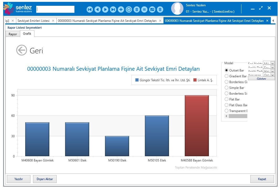Screen dimensions: 280x188
Task: Switch to the Rapor tab
Action: pos(13,34)
